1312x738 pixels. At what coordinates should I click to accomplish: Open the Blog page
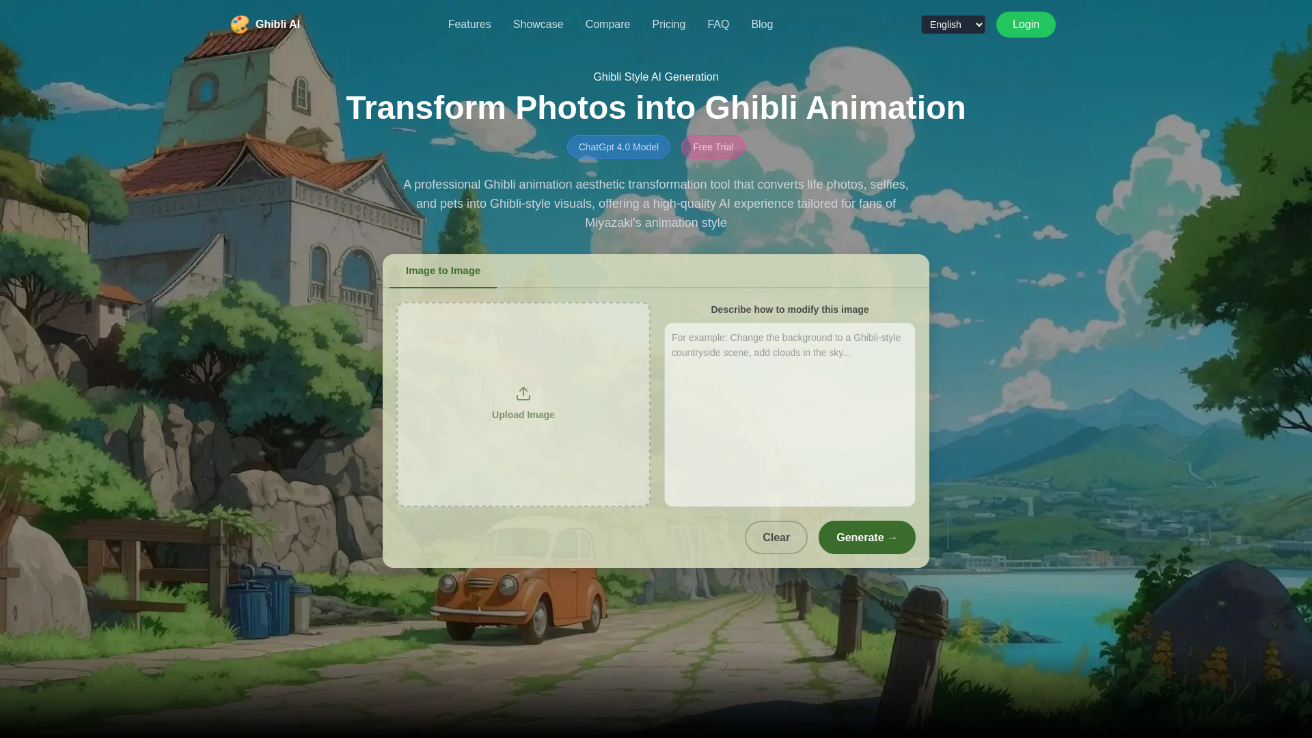coord(762,24)
